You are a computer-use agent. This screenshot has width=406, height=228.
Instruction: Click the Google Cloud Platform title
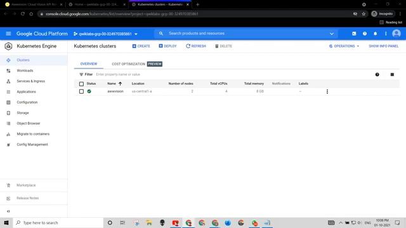(x=42, y=34)
